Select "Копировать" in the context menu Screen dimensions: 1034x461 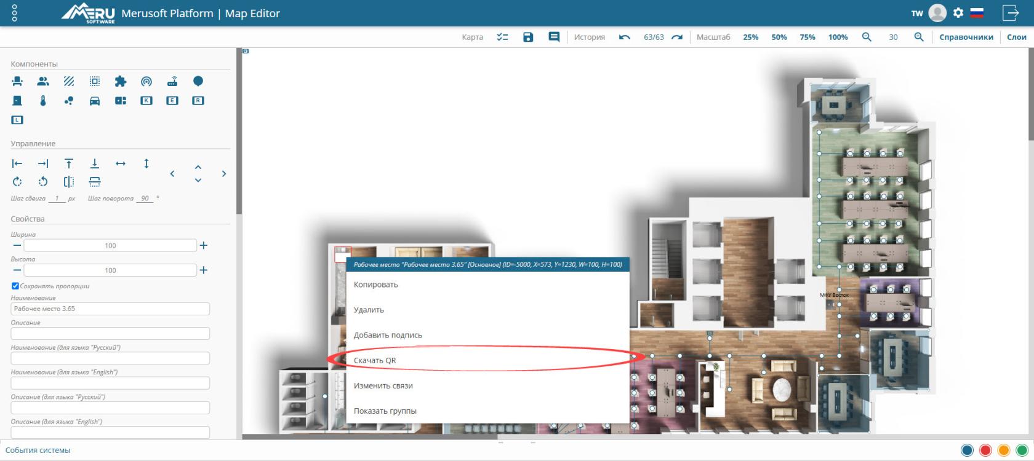[x=376, y=285]
